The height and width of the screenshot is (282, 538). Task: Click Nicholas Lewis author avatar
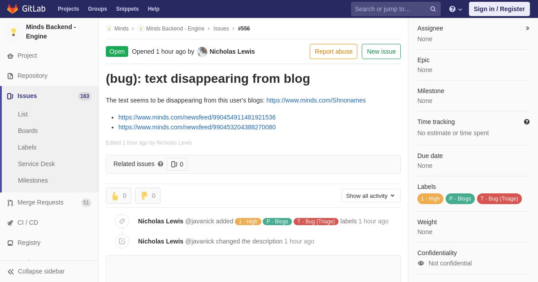click(202, 52)
